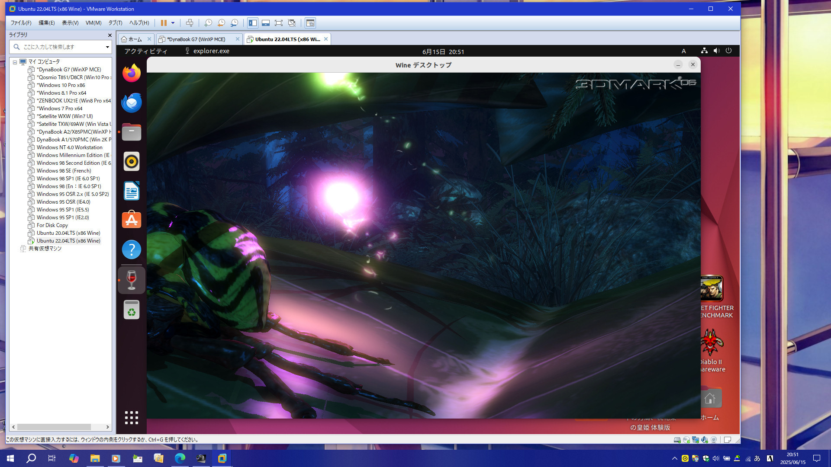Click the Wine glass icon in dock

coord(132,280)
